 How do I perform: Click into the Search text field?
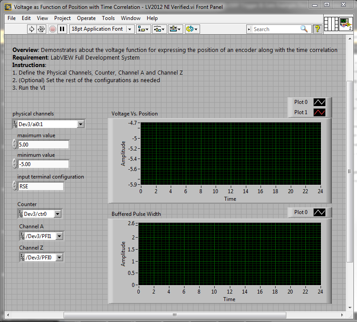coord(276,29)
